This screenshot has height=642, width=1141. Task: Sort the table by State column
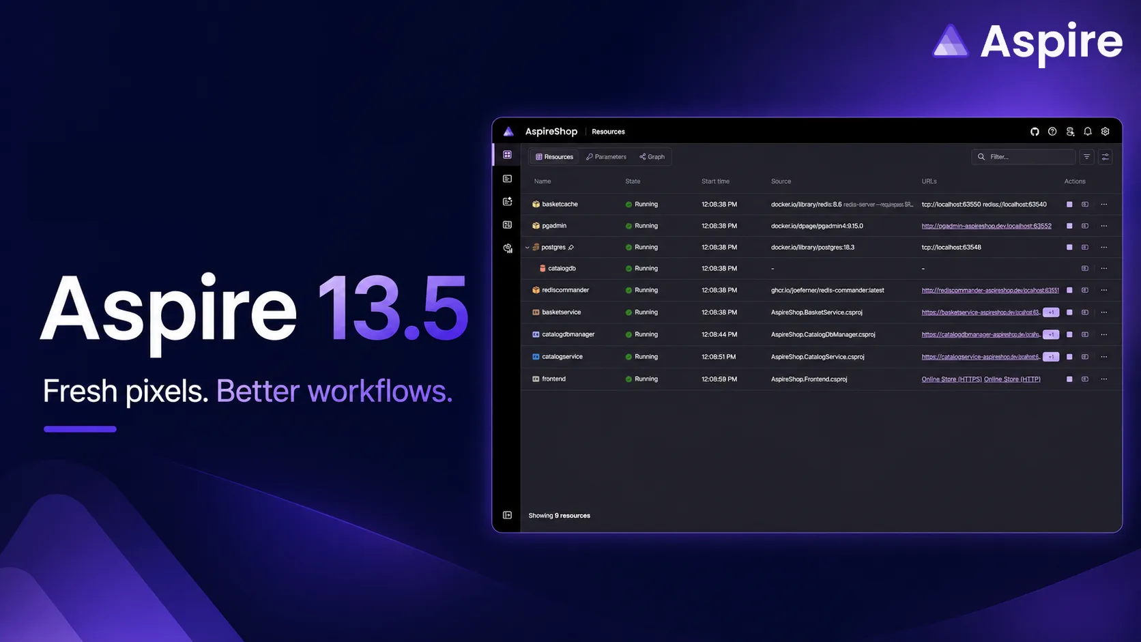coord(633,181)
